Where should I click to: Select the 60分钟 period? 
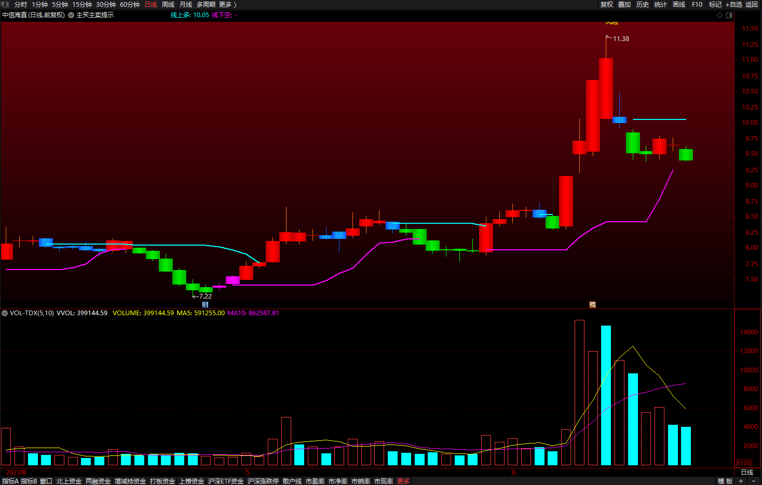tap(130, 5)
